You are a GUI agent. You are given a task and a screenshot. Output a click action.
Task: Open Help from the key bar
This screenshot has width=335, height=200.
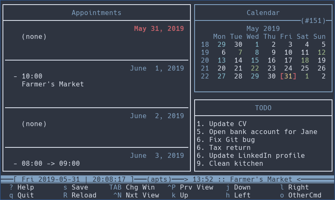22,187
